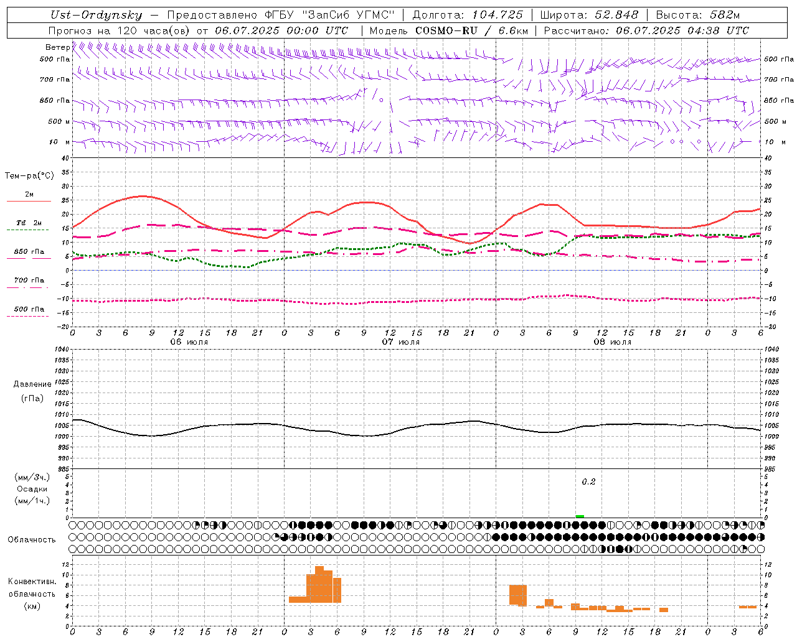This screenshot has height=637, width=797.
Task: Click the elevation text Высота: 582м
Action: tap(698, 15)
